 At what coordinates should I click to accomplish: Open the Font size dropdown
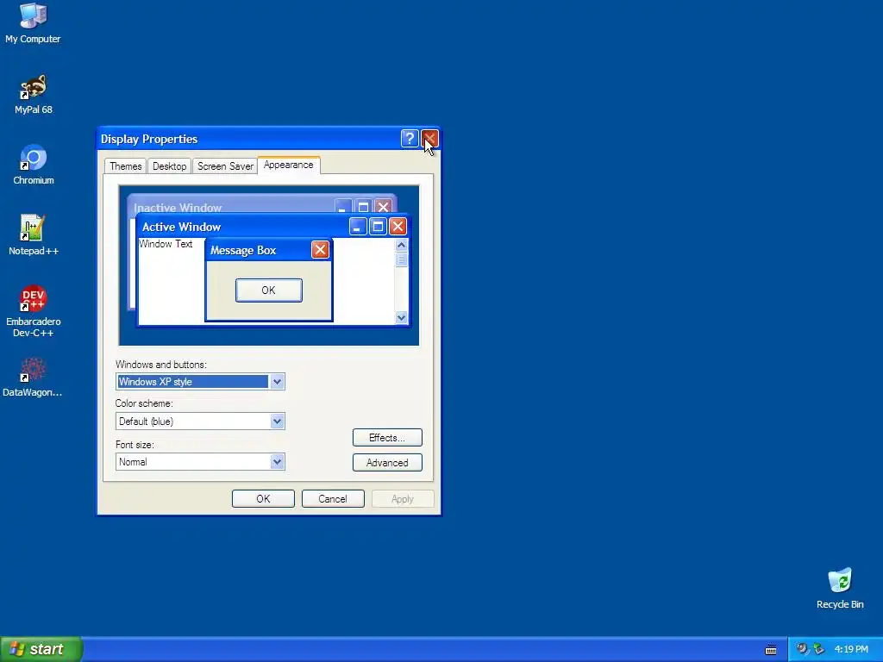point(277,462)
